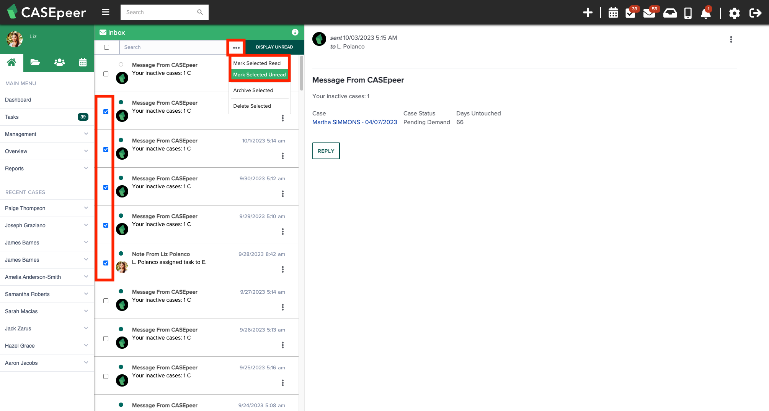Check the 9/26/2023 message checkbox
Image resolution: width=769 pixels, height=411 pixels.
[x=106, y=339]
